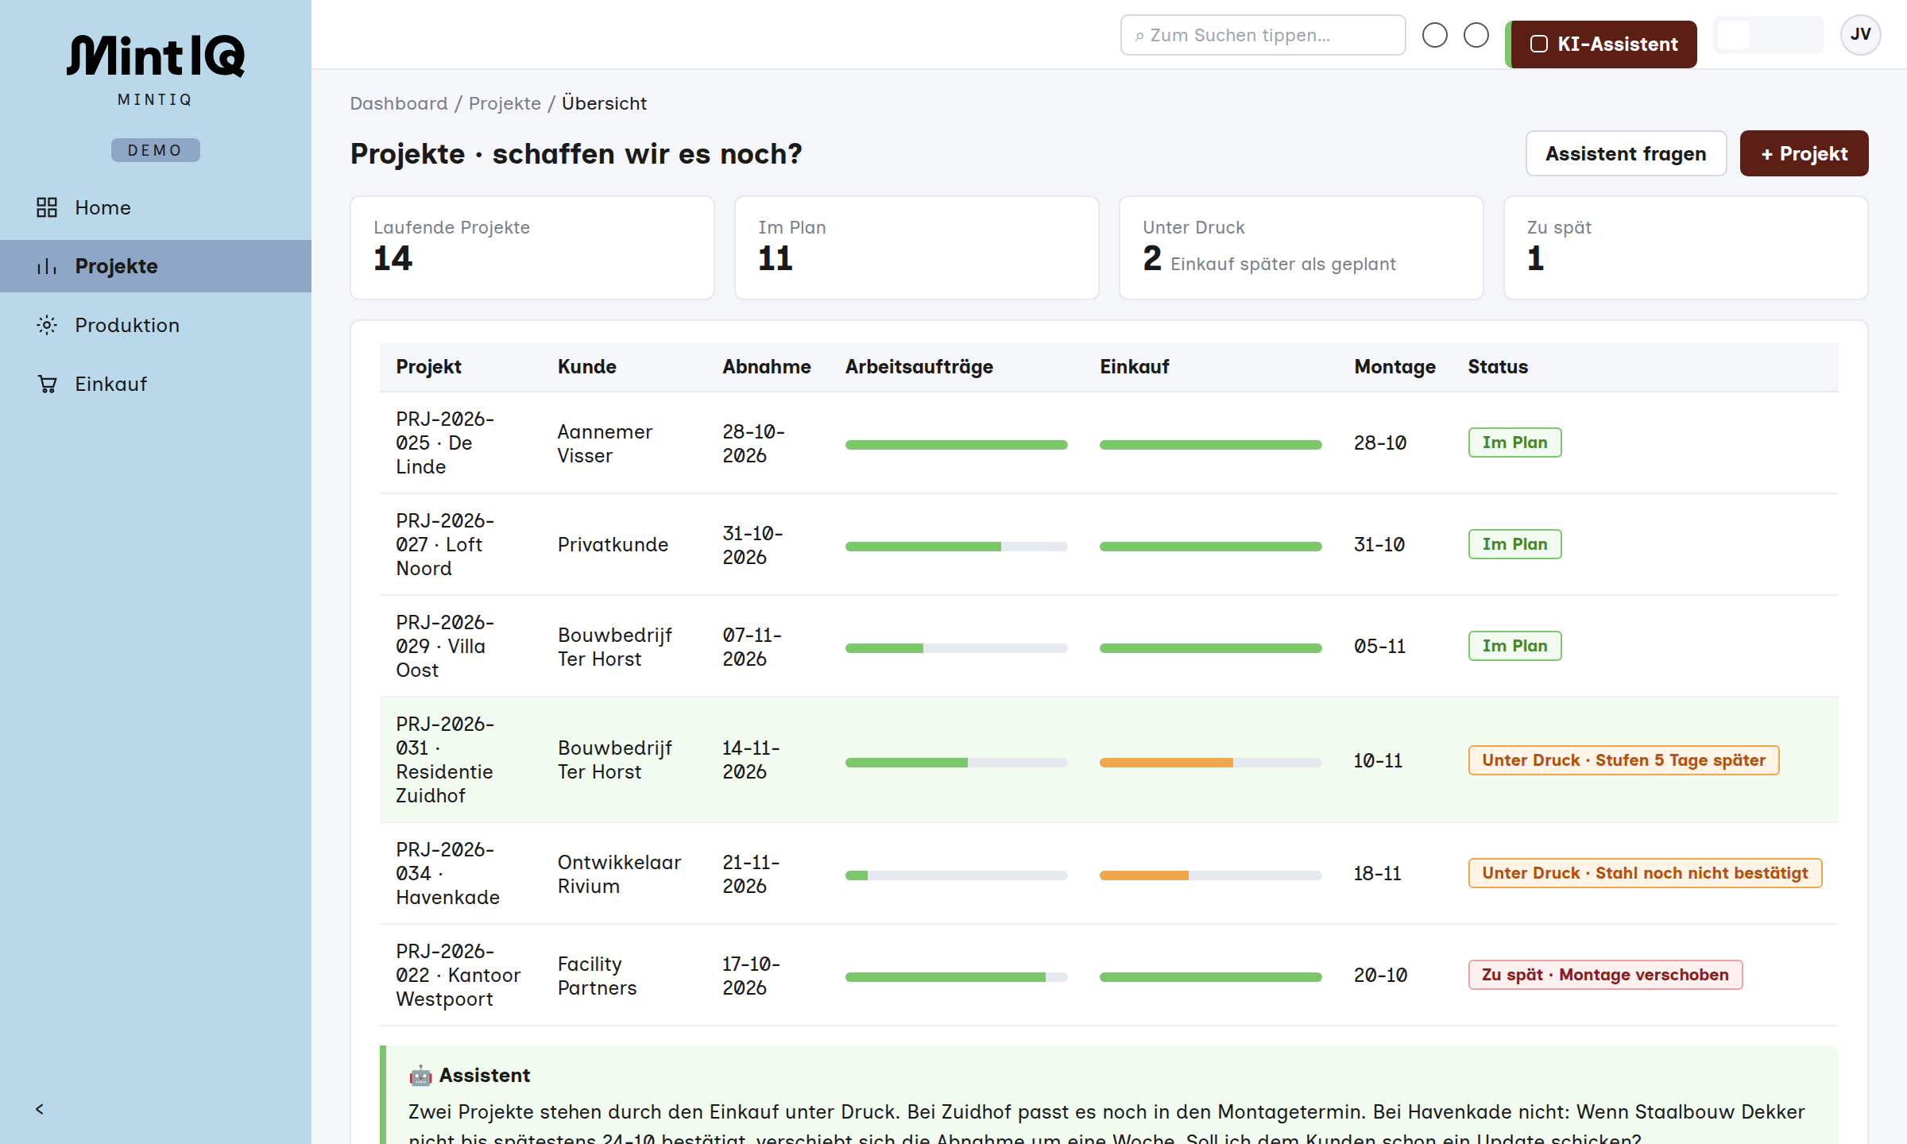Click the first round icon beside search
Viewport: 1907px width, 1144px height.
tap(1434, 35)
